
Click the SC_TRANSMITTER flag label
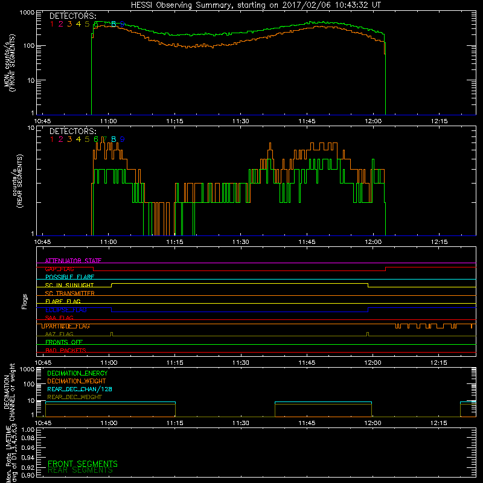click(x=69, y=293)
